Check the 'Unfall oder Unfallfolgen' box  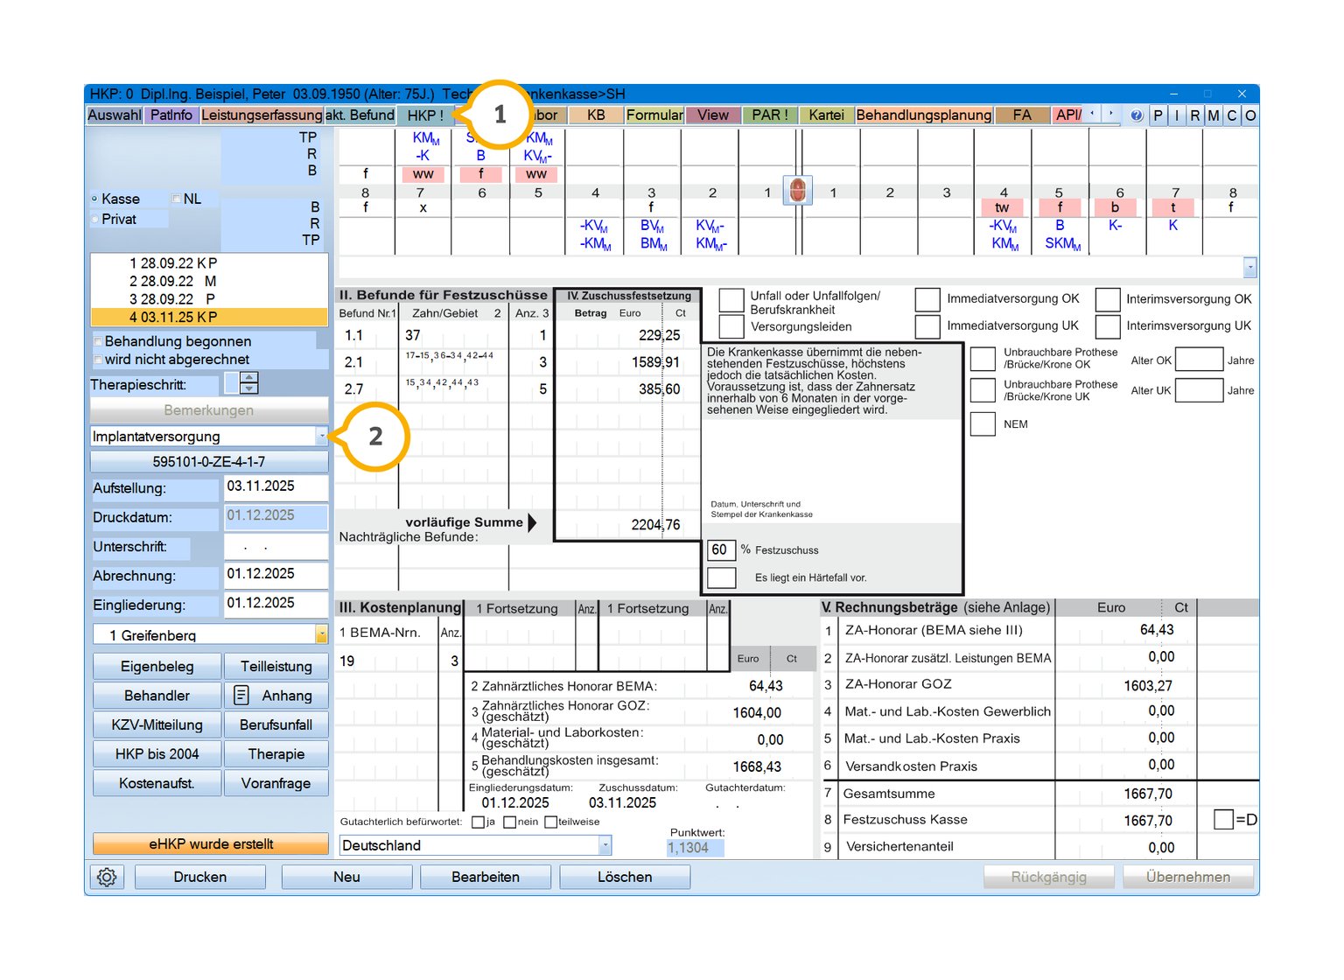tap(731, 300)
